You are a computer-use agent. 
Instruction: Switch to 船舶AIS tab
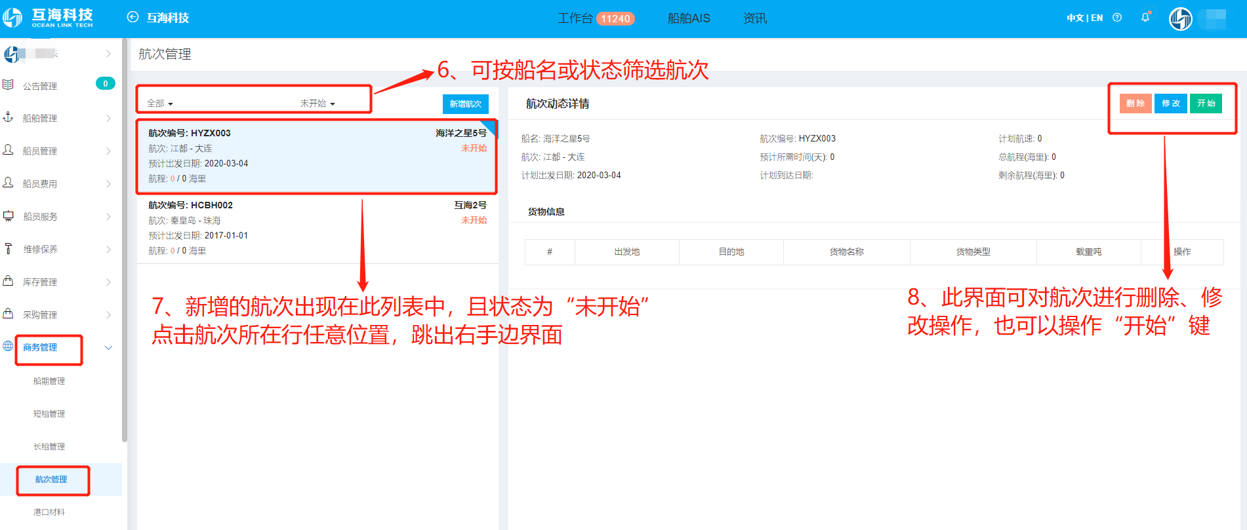(689, 18)
